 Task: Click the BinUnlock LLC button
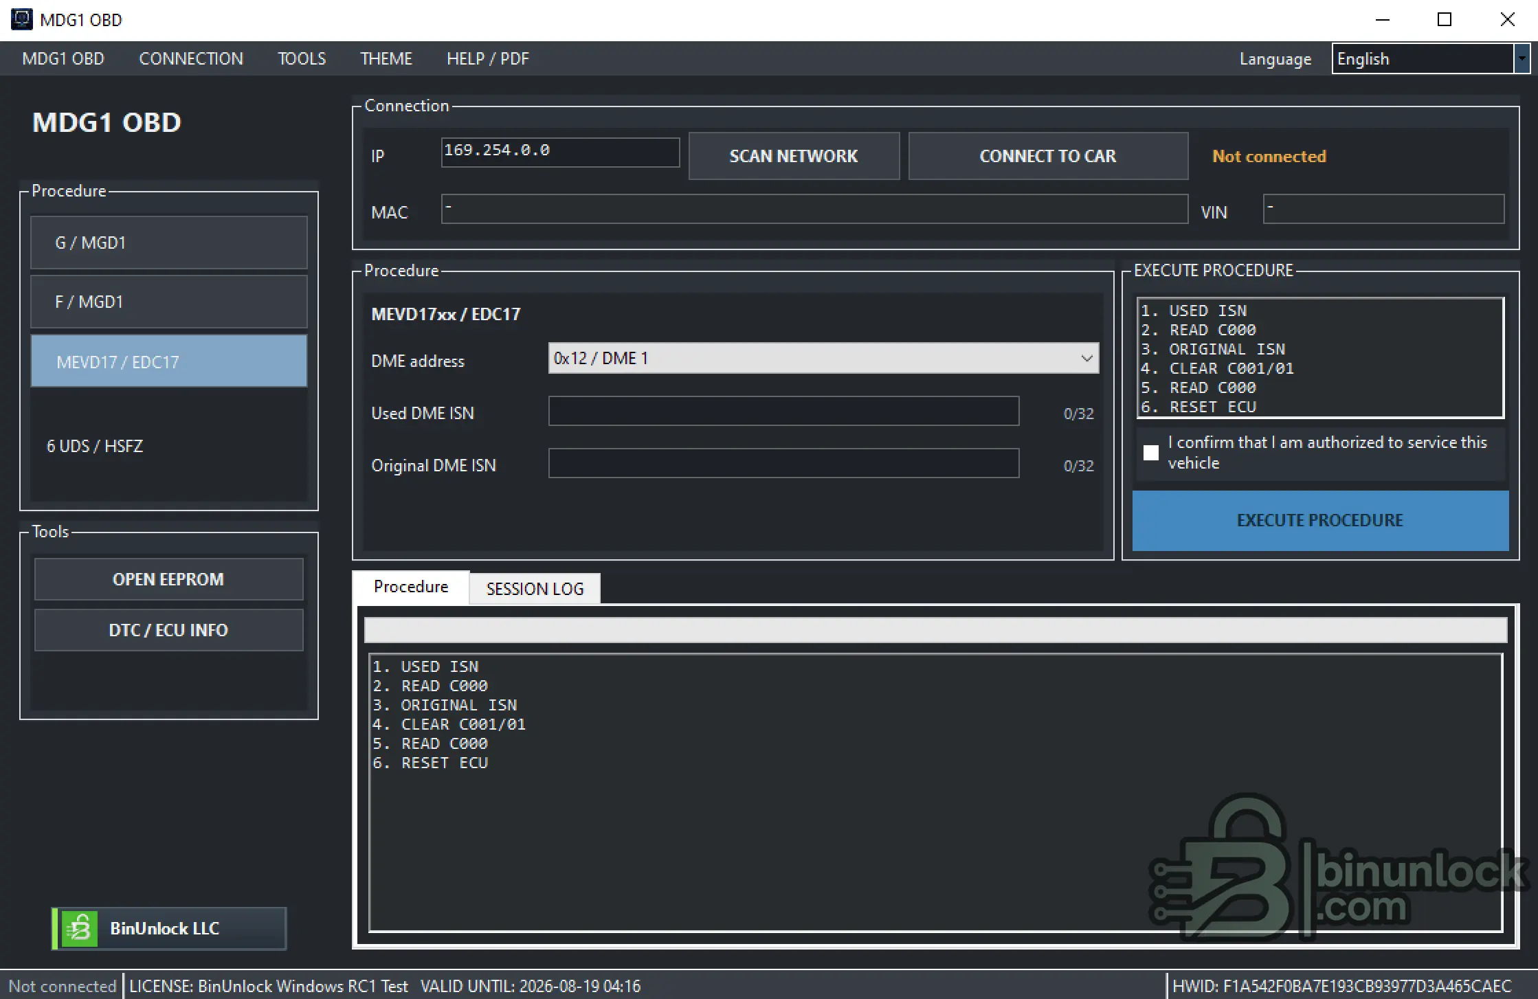click(169, 929)
